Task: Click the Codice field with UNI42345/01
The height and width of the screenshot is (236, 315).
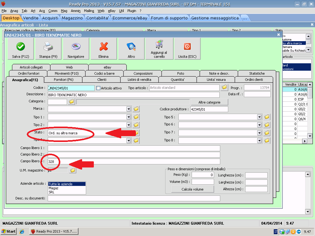Action: click(71, 88)
